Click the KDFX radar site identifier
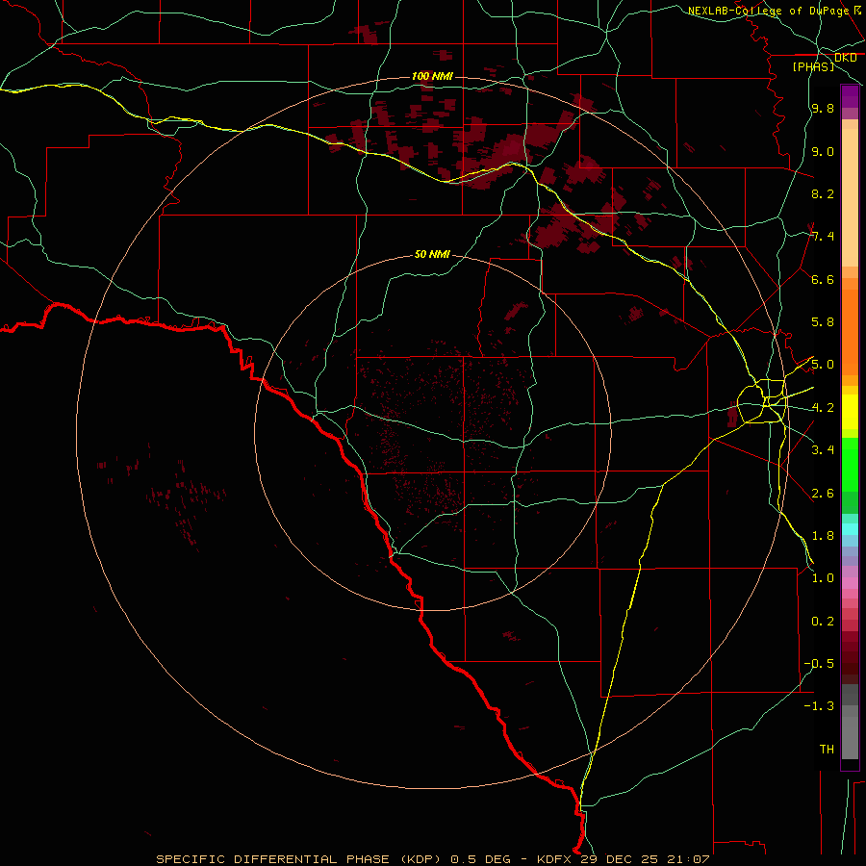The width and height of the screenshot is (866, 866). pos(554,859)
